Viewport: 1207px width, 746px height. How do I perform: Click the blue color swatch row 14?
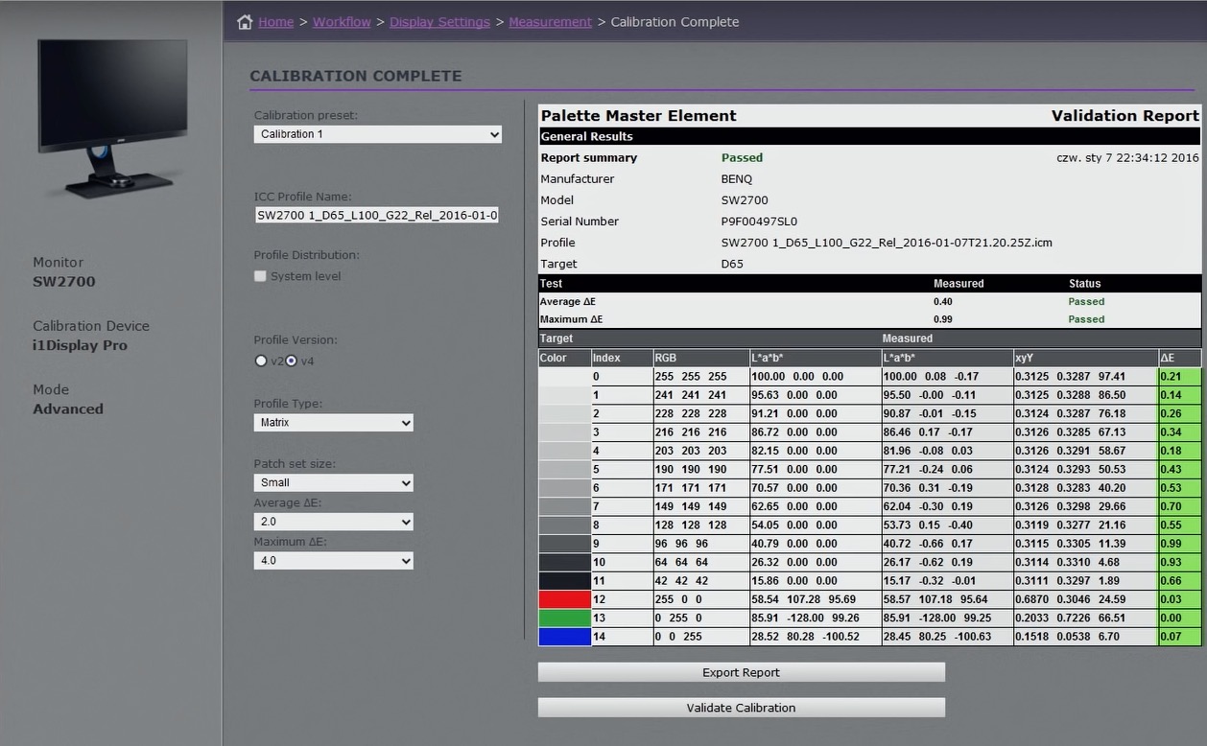(564, 637)
